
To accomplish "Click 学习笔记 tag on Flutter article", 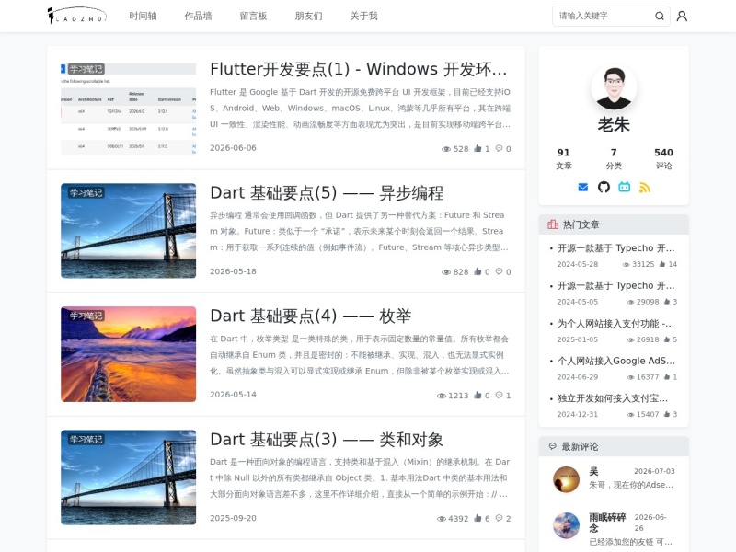I will click(86, 69).
